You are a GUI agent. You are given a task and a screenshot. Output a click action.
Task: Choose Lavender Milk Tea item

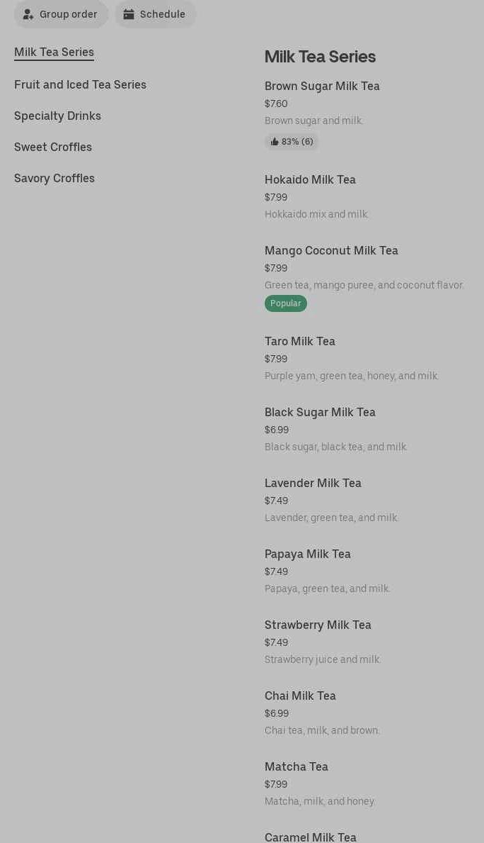313,483
